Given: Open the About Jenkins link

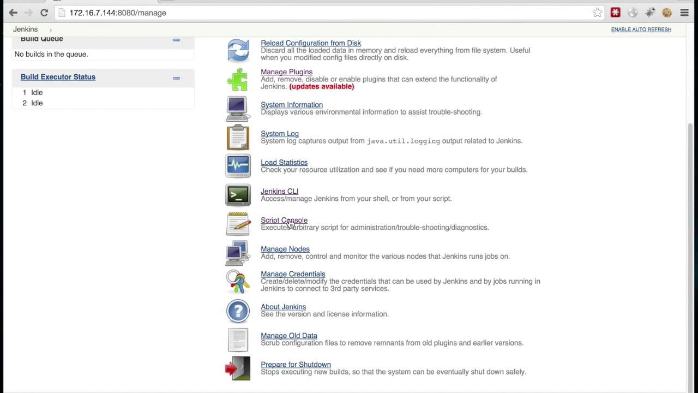Looking at the screenshot, I should pos(283,307).
